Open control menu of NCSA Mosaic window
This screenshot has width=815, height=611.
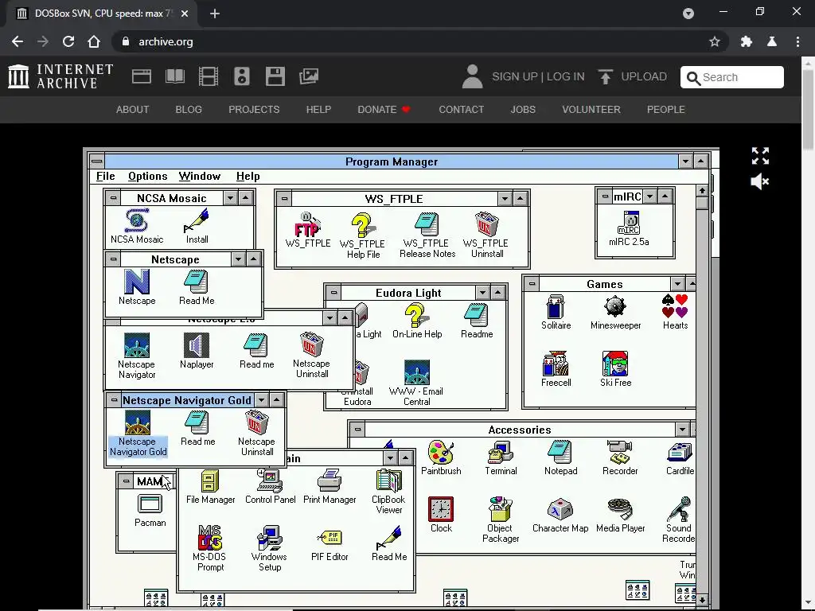[x=113, y=197]
